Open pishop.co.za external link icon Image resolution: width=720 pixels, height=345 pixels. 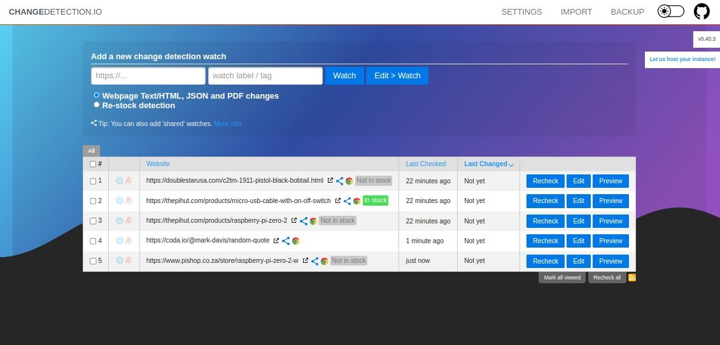(x=306, y=260)
